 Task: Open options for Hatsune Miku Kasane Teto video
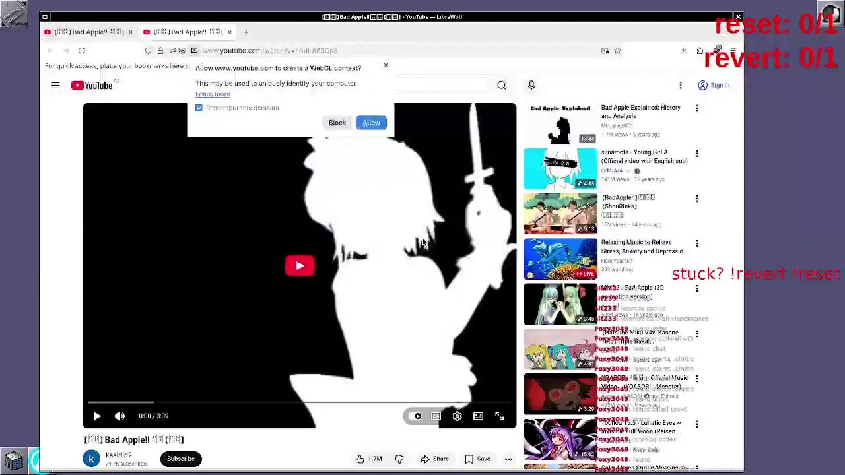pos(697,334)
